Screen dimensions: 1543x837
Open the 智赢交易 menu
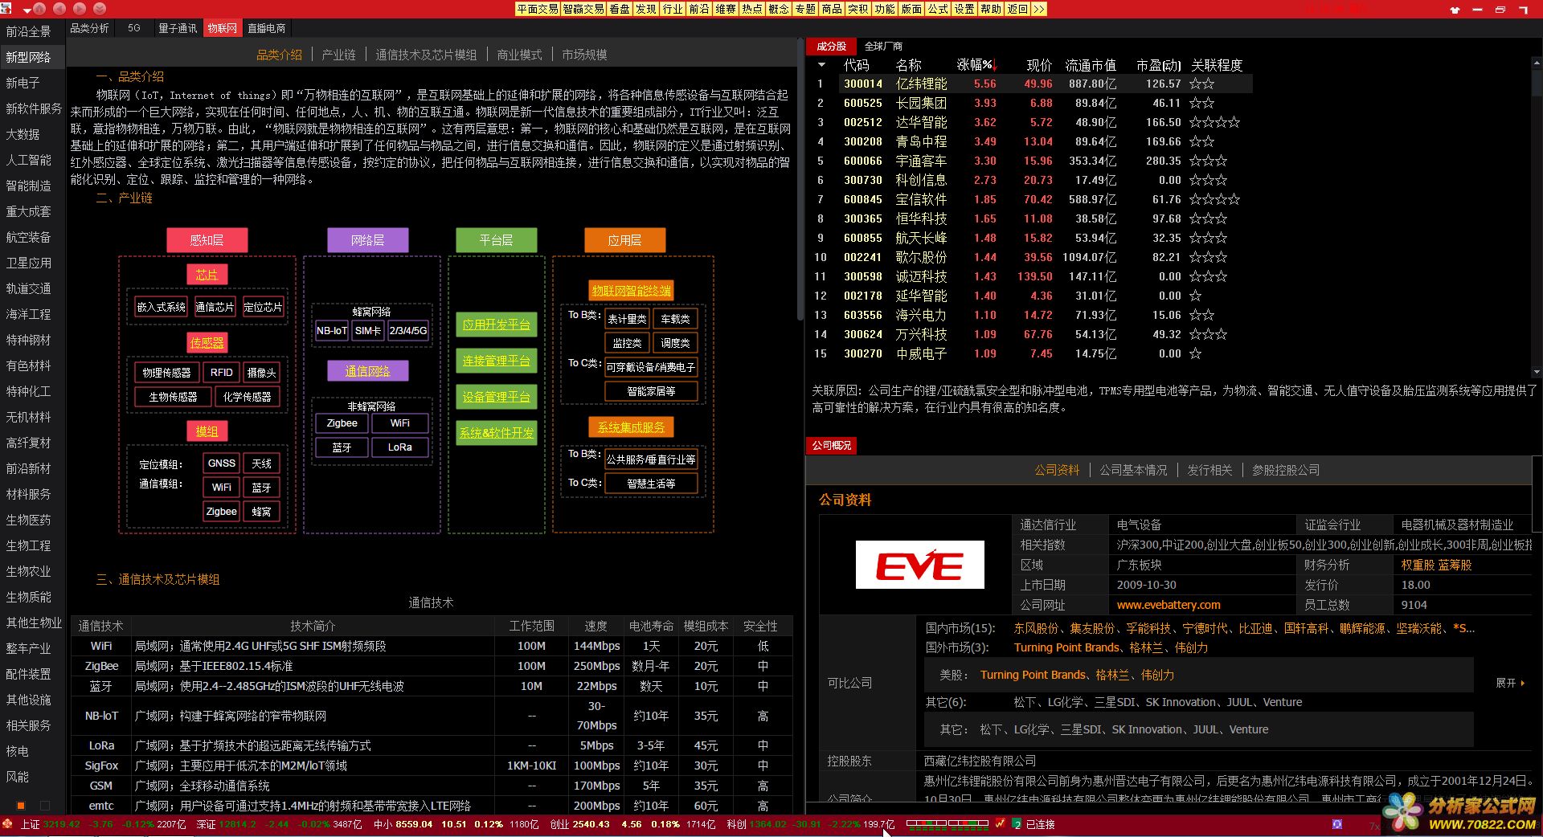click(583, 9)
